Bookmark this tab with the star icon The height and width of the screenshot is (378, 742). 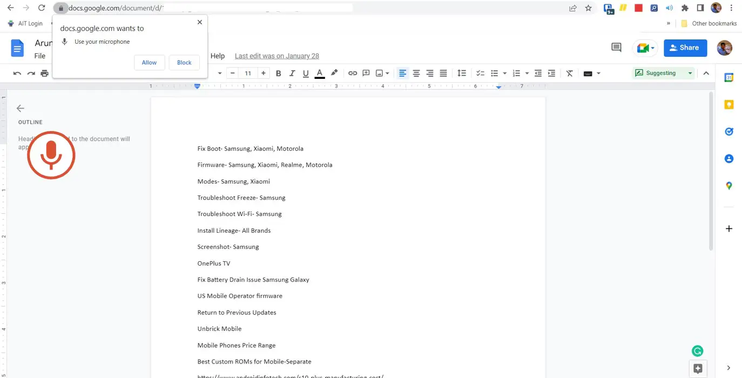coord(589,8)
